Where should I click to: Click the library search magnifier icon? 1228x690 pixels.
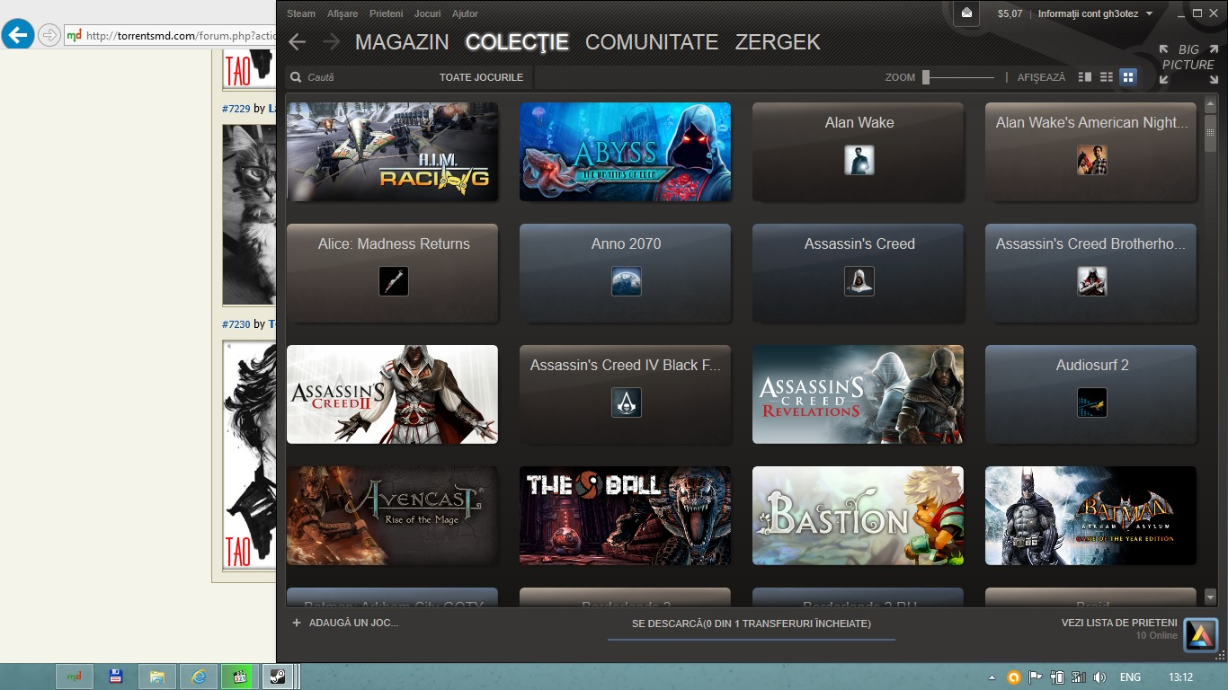pos(296,77)
